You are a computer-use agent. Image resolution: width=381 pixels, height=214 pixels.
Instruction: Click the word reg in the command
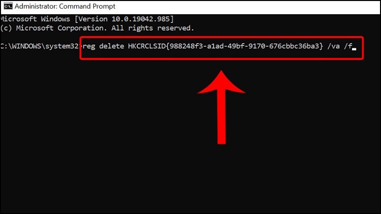click(89, 46)
